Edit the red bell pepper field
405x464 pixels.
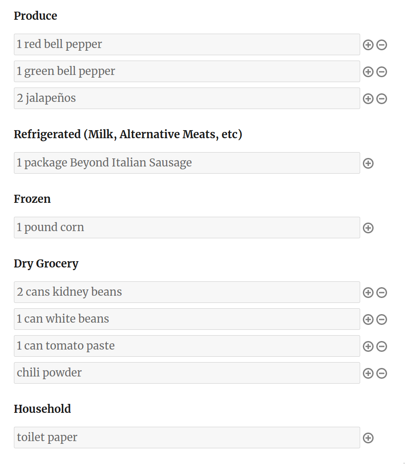tap(187, 44)
